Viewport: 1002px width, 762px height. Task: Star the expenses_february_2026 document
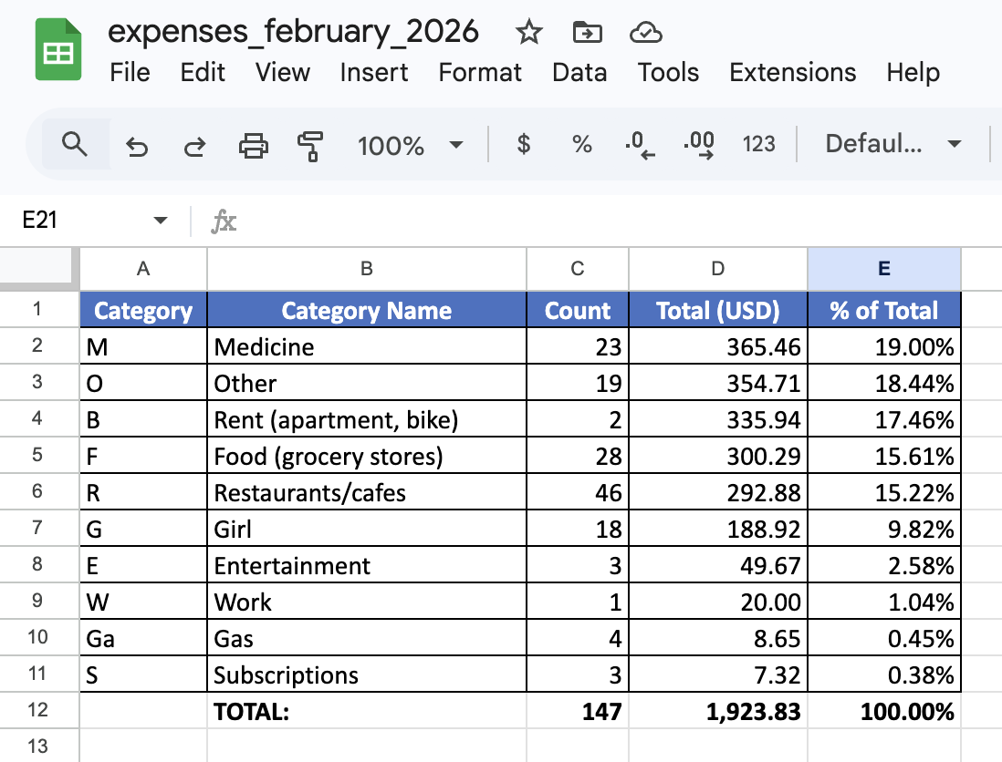tap(529, 32)
